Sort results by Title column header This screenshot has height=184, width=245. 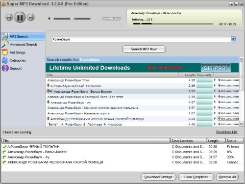tap(112, 75)
